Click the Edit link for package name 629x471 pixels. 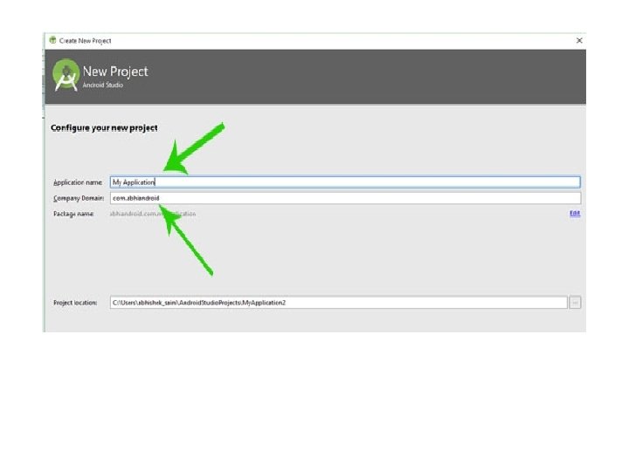(575, 213)
